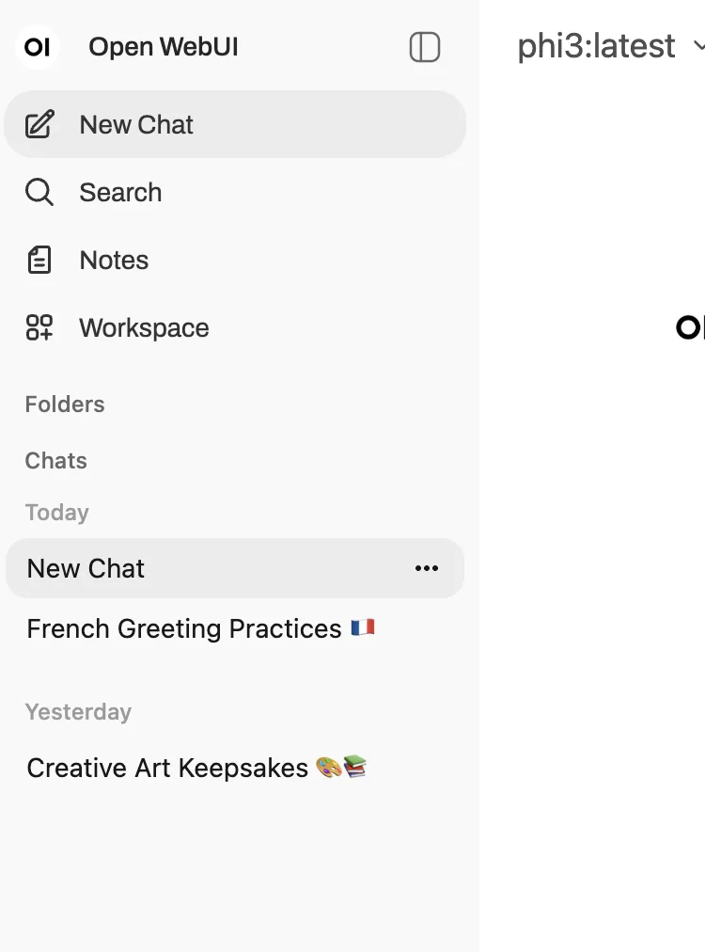
Task: Open the three-dot menu on New Chat
Action: click(x=427, y=568)
